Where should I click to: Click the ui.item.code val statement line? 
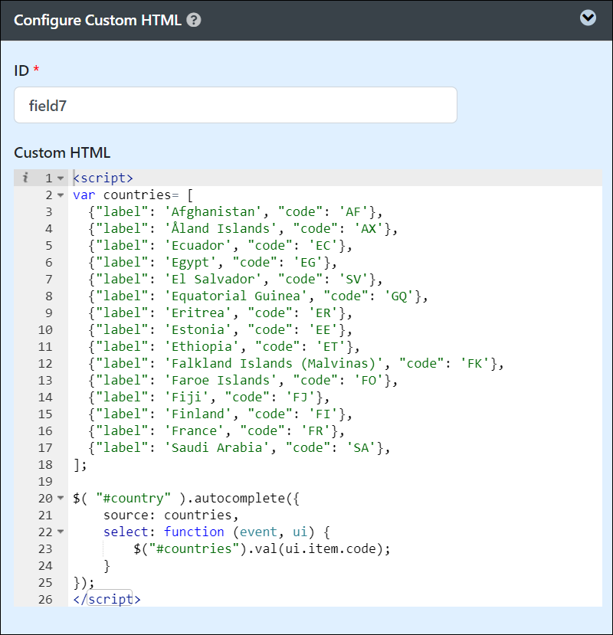[x=262, y=548]
